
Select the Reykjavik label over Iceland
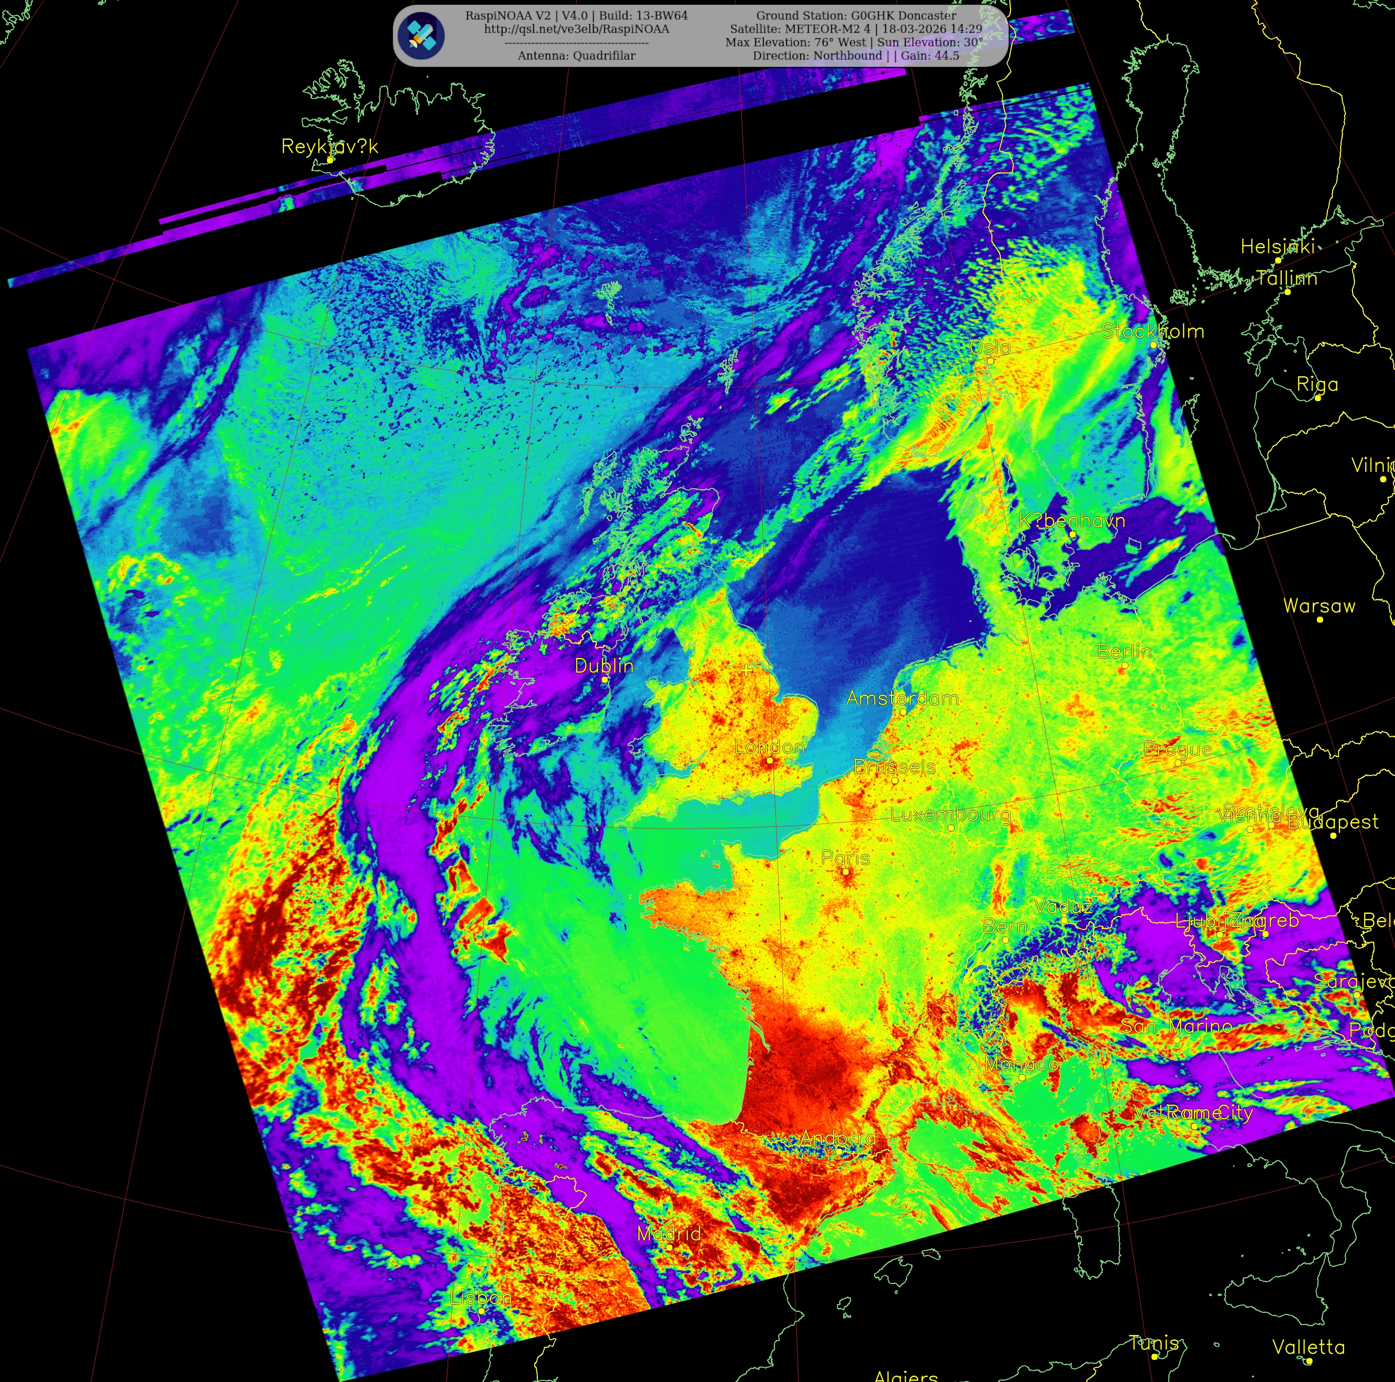[329, 146]
